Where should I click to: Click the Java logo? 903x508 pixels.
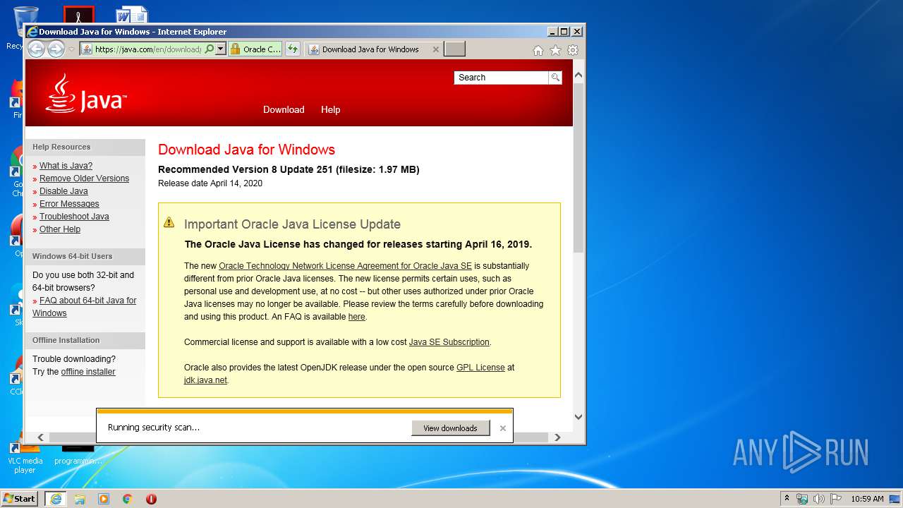pyautogui.click(x=85, y=94)
